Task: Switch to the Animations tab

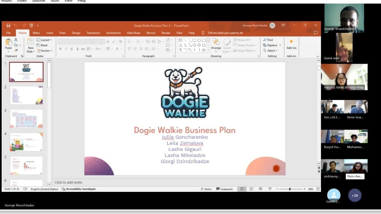Action: coord(113,33)
